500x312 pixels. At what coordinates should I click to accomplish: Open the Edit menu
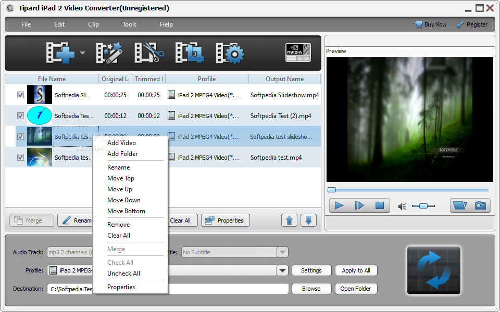[x=59, y=24]
